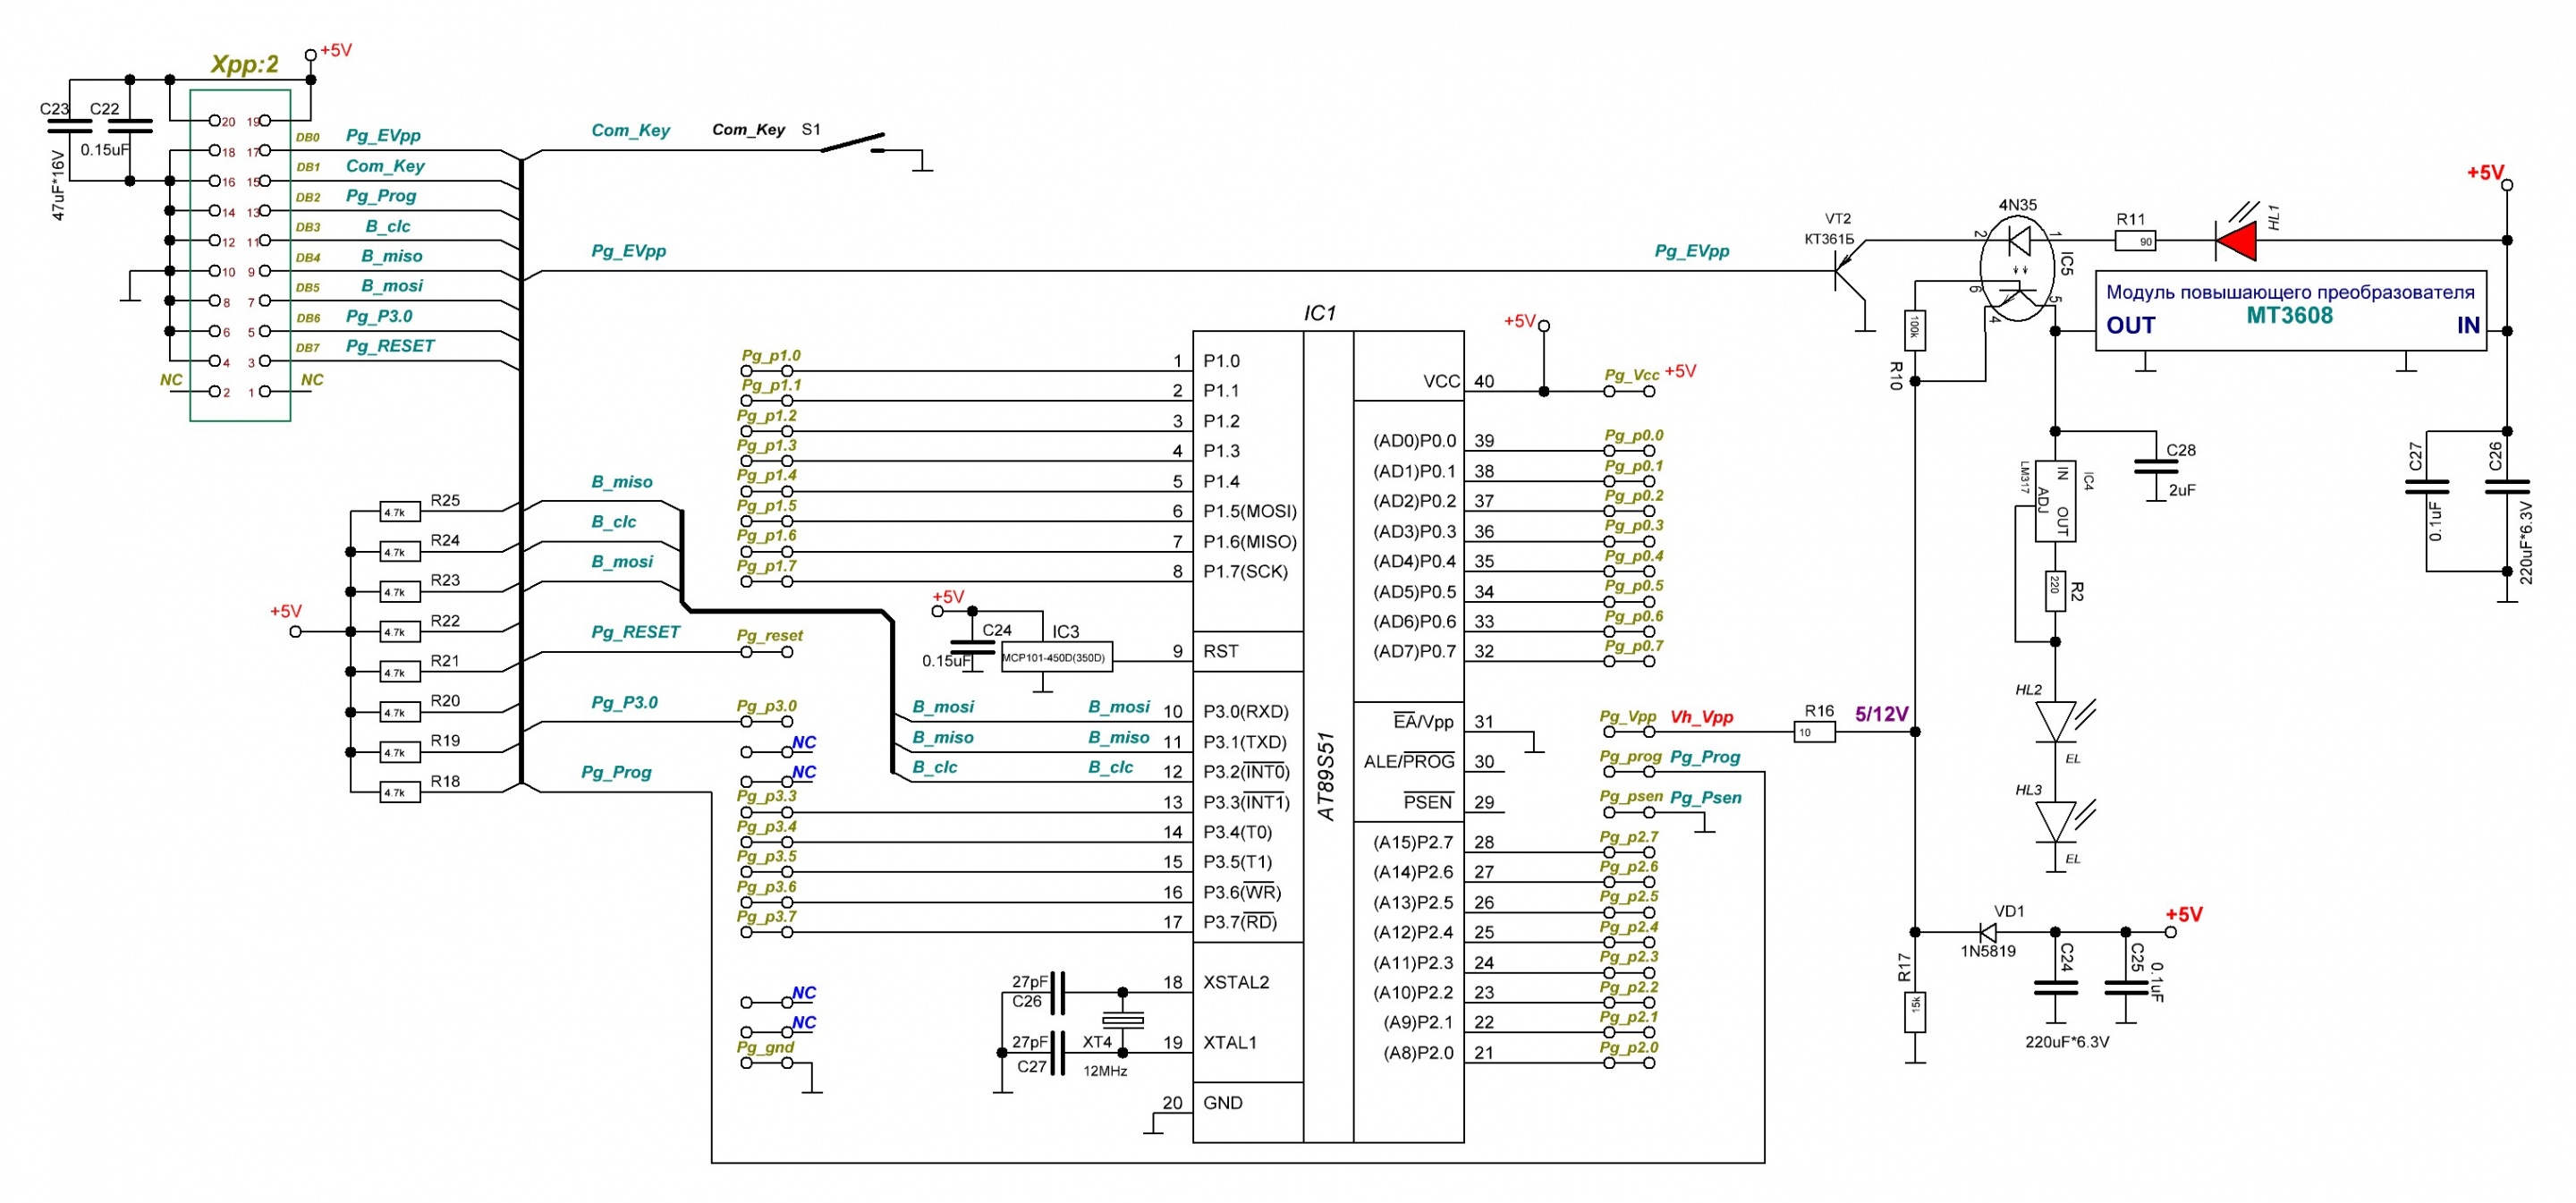Click the OUT label of the MT3608 module
The height and width of the screenshot is (1203, 2576).
point(2131,326)
